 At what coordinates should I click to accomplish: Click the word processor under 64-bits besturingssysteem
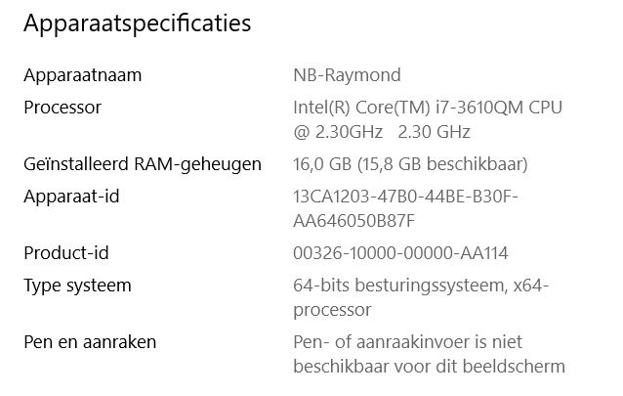pos(332,310)
